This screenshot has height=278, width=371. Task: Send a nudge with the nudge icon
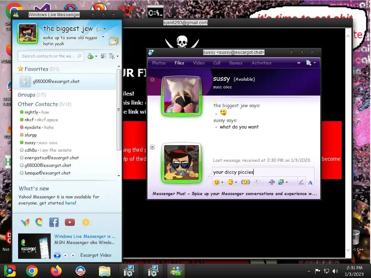[245, 182]
